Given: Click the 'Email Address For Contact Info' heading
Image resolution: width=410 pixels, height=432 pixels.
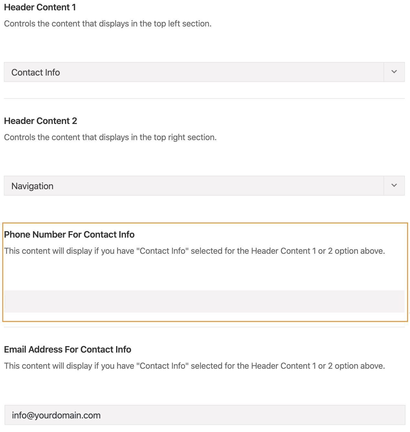Looking at the screenshot, I should point(68,349).
